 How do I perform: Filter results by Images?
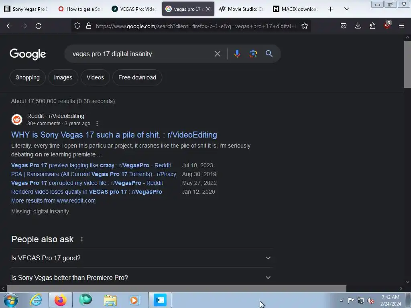pyautogui.click(x=63, y=77)
